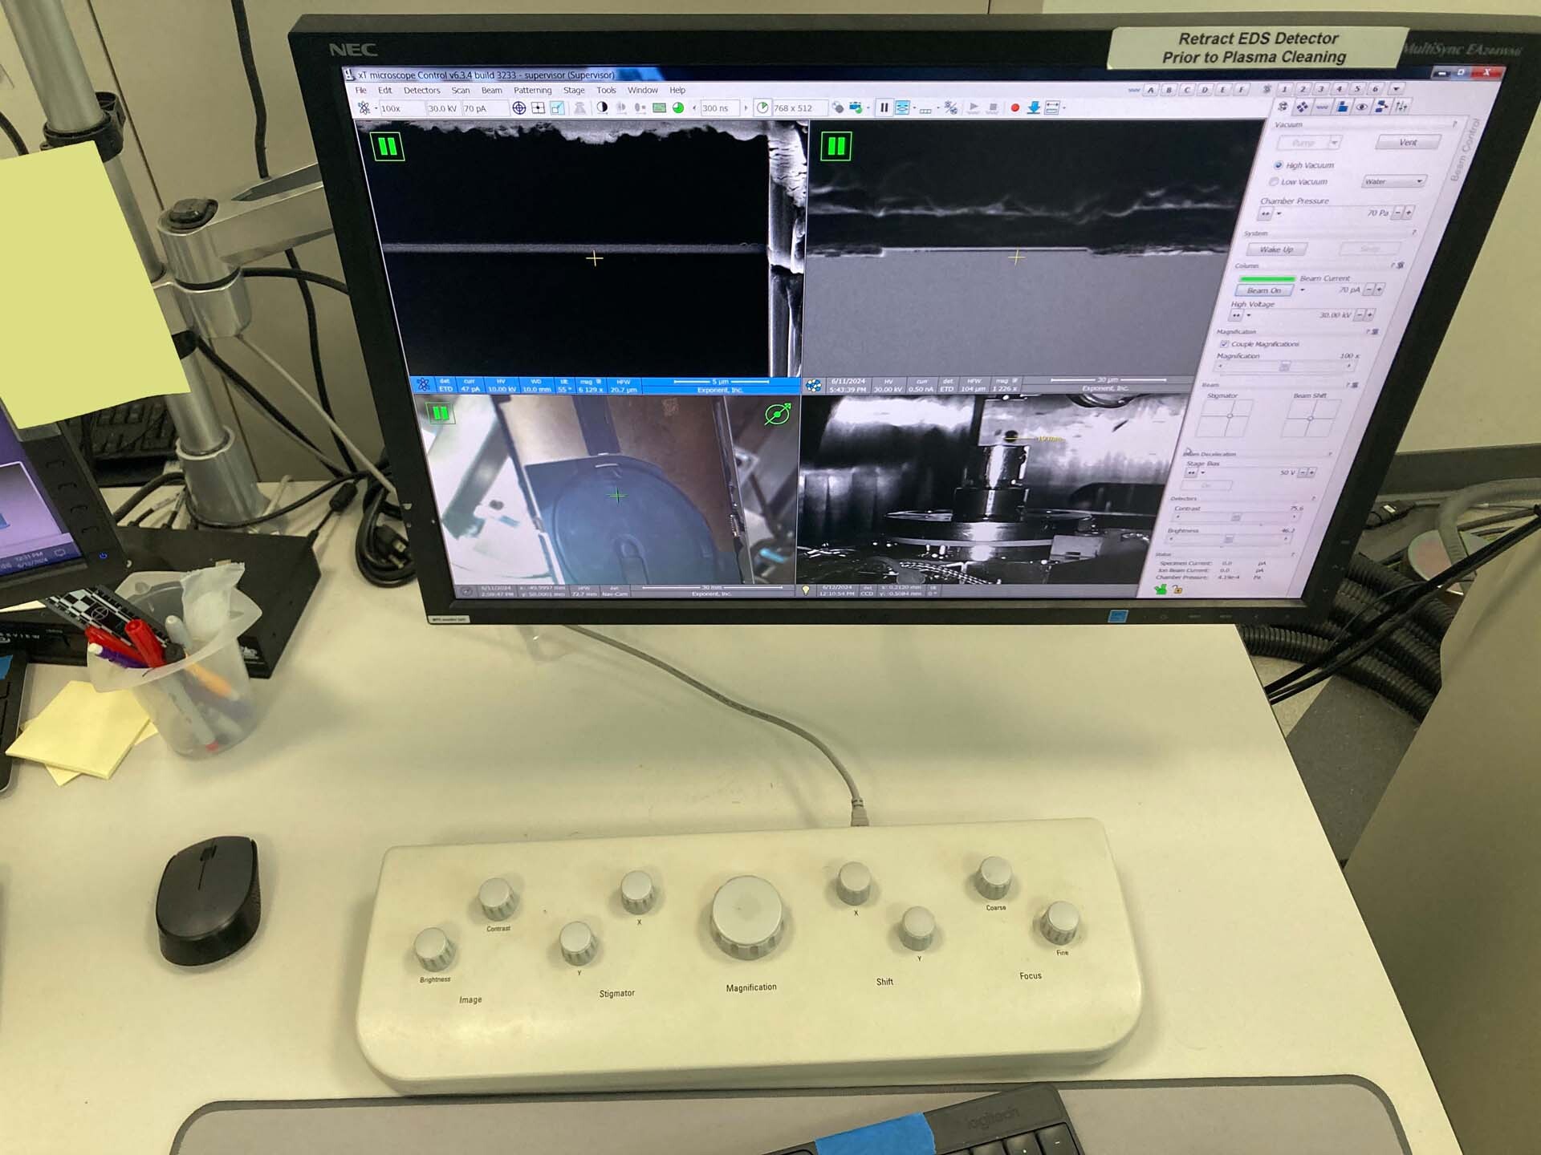Select numbered preset button 1
This screenshot has width=1541, height=1155.
click(x=1284, y=89)
